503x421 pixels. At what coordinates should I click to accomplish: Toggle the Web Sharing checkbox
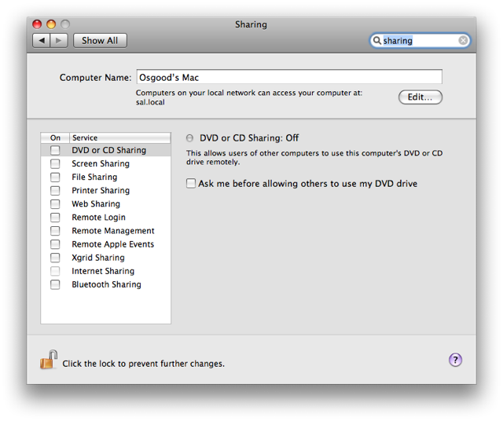[55, 204]
